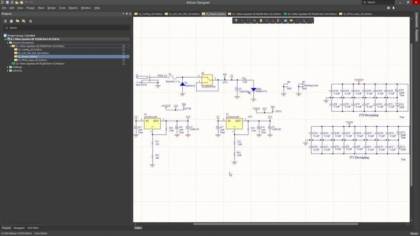Switch to SL_Config_2E.SchDoc tab

click(148, 14)
